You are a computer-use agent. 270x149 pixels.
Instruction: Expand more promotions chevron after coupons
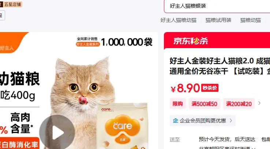(259, 103)
